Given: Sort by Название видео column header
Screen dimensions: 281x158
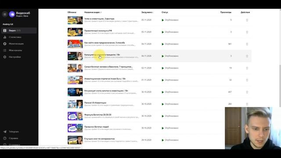Looking at the screenshot, I should (x=93, y=12).
